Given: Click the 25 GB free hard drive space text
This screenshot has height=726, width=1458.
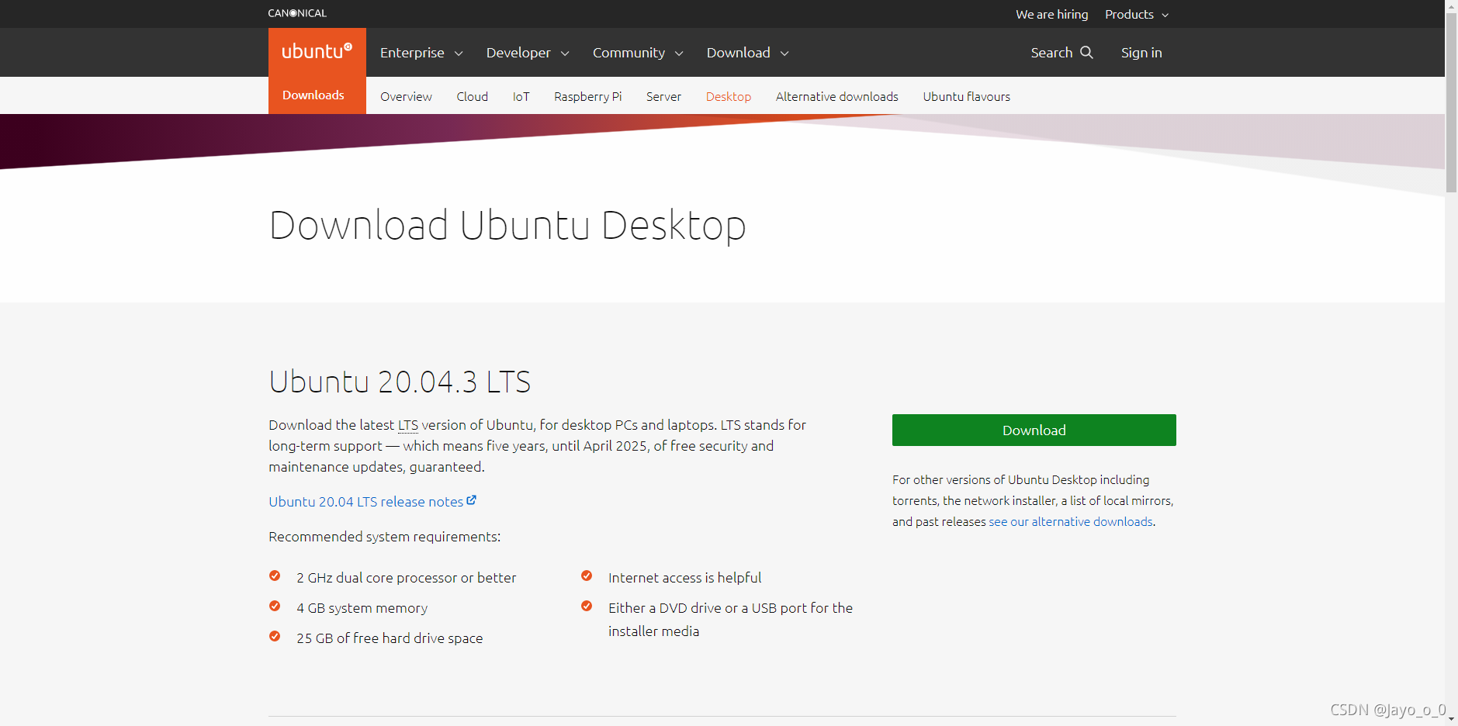Looking at the screenshot, I should point(390,638).
